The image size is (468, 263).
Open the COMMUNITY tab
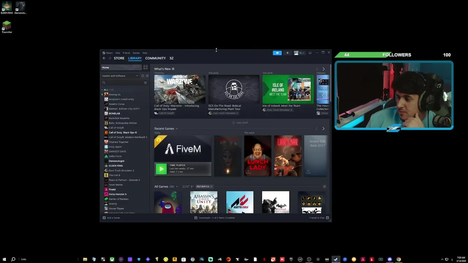155,58
